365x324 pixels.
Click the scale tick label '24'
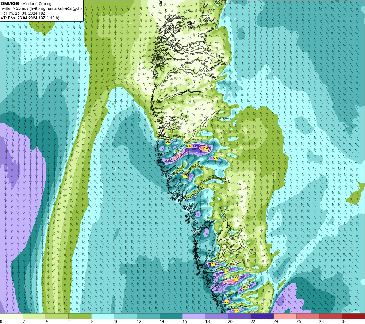(x=276, y=321)
